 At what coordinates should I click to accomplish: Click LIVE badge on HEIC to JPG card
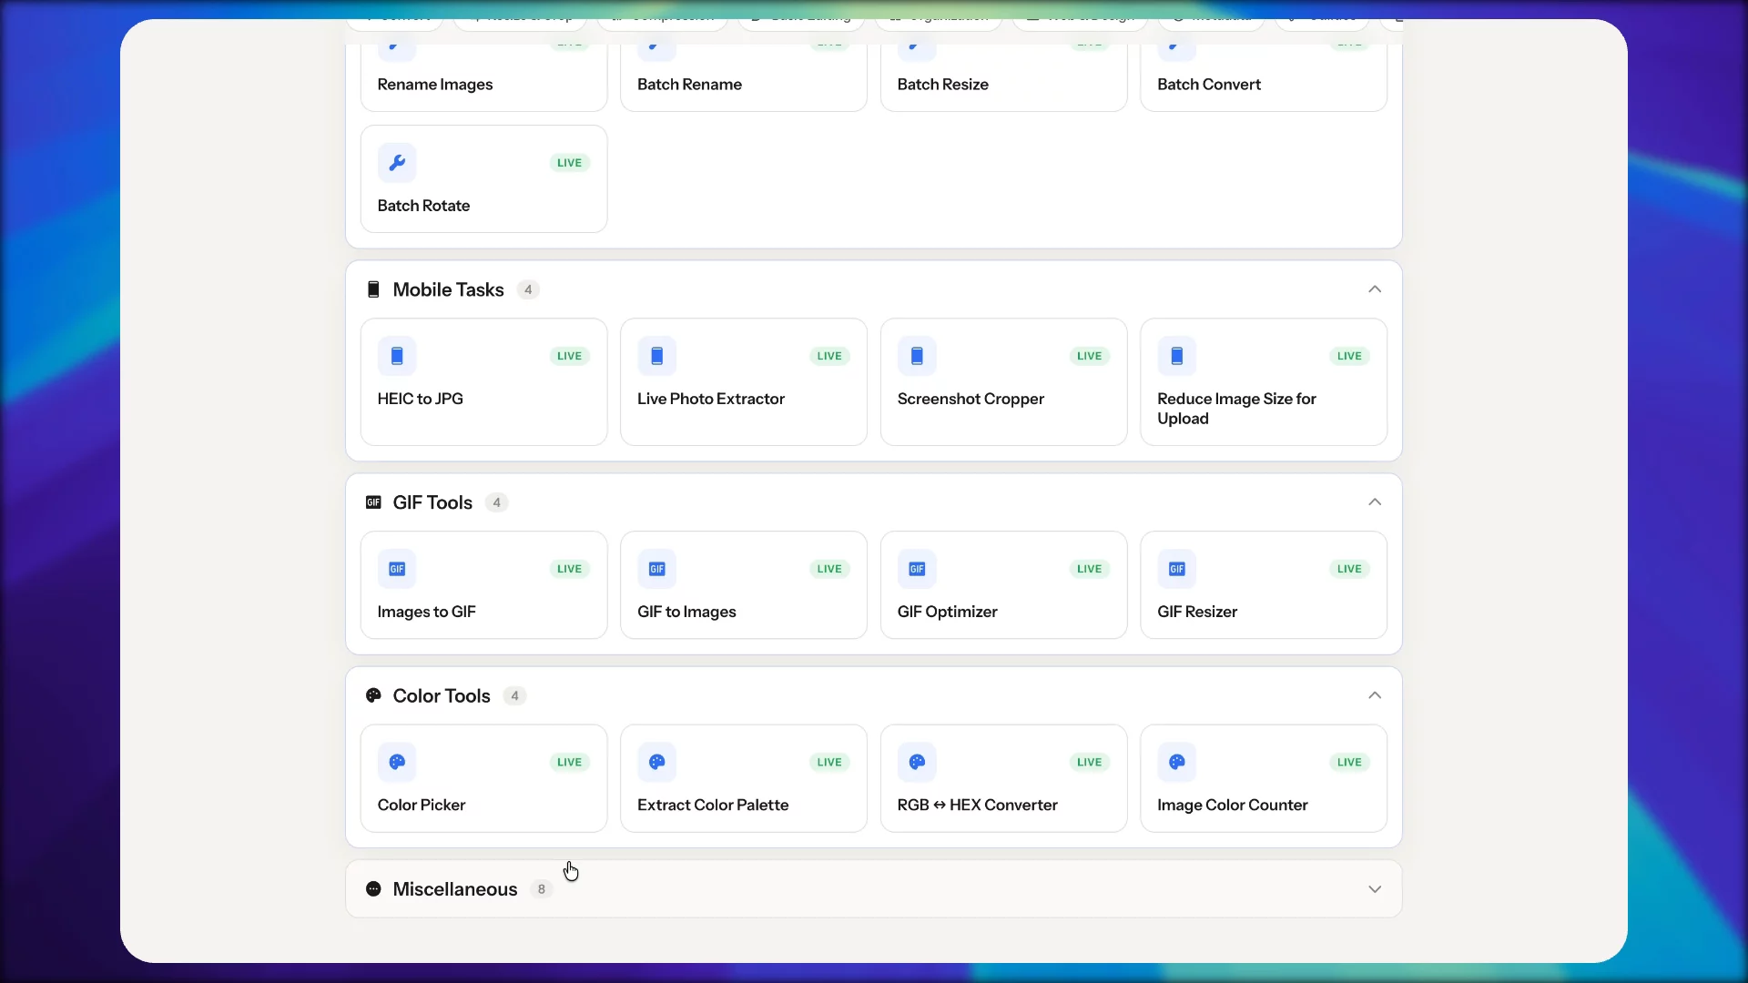(569, 356)
